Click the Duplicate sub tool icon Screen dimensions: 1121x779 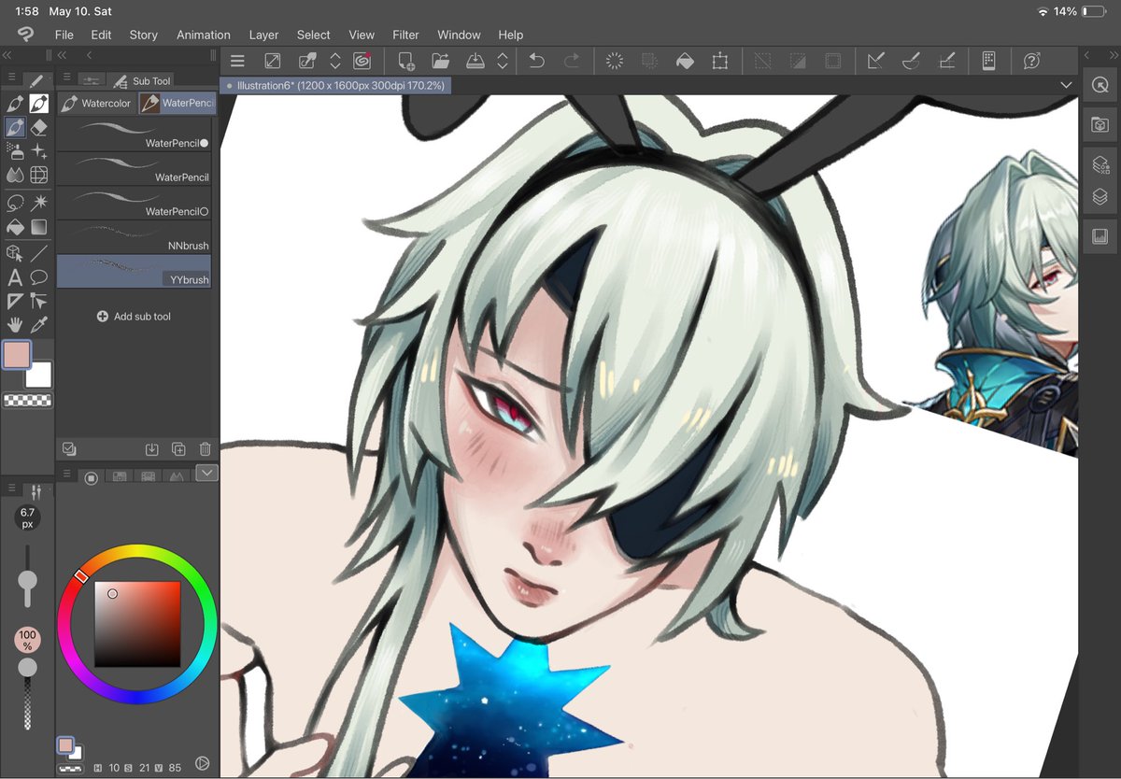(178, 449)
